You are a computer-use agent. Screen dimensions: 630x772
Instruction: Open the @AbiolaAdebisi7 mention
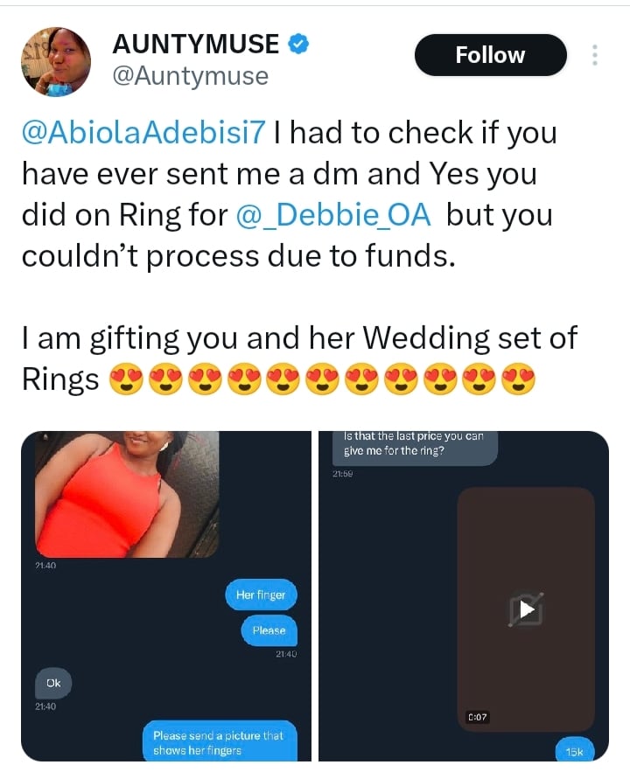click(x=142, y=134)
